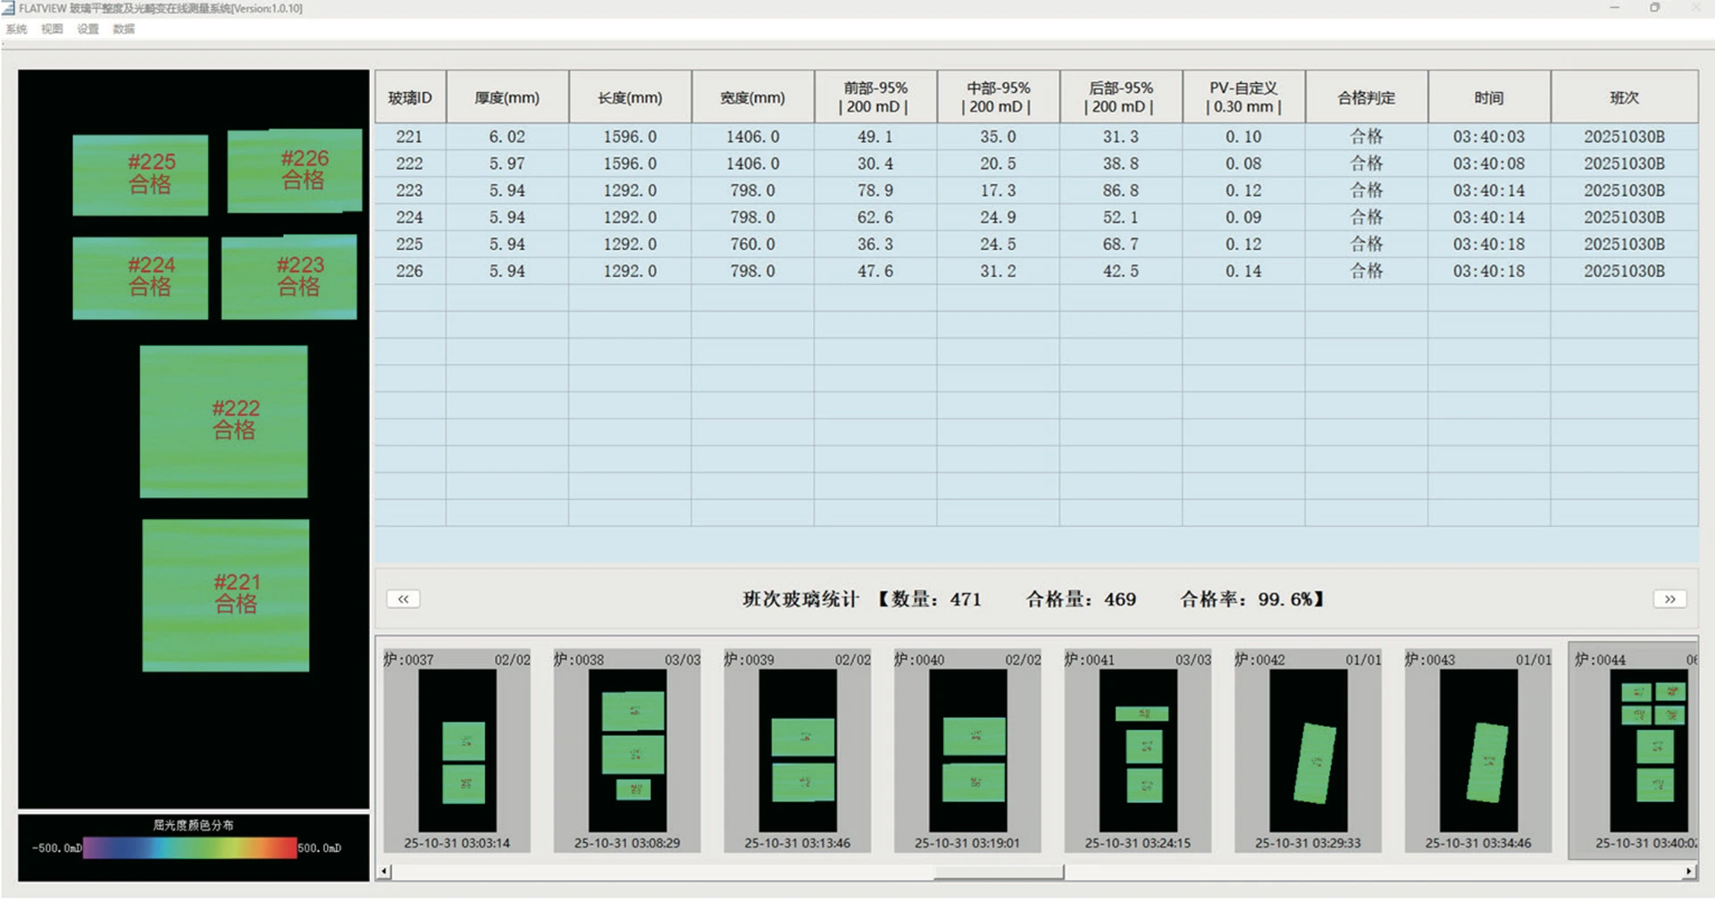Click the previous page « button
The image size is (1715, 902).
[x=403, y=599]
